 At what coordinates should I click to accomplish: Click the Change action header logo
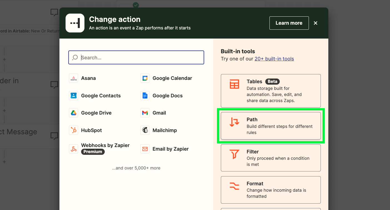(75, 23)
